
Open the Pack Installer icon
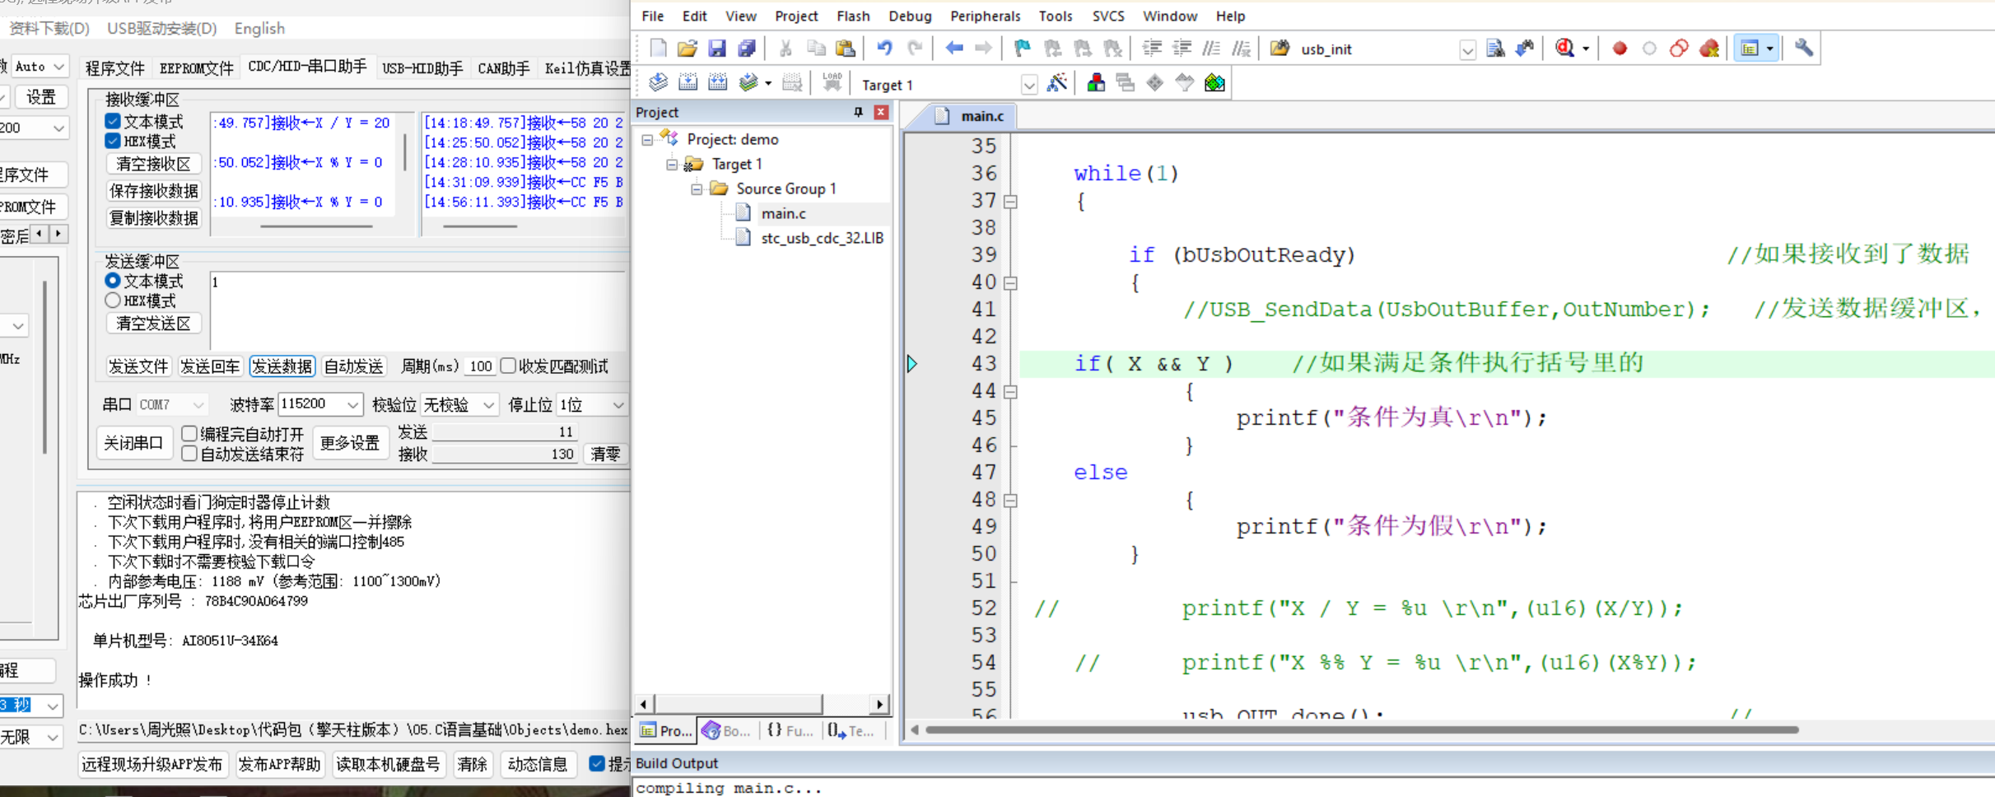[1214, 82]
